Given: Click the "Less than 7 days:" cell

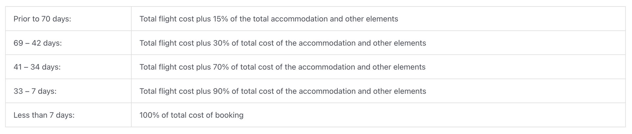Looking at the screenshot, I should (x=44, y=115).
